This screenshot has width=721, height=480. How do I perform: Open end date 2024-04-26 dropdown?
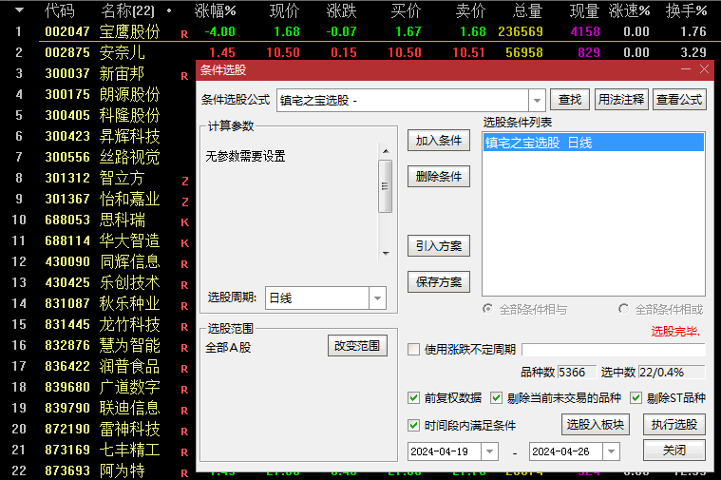coord(611,451)
